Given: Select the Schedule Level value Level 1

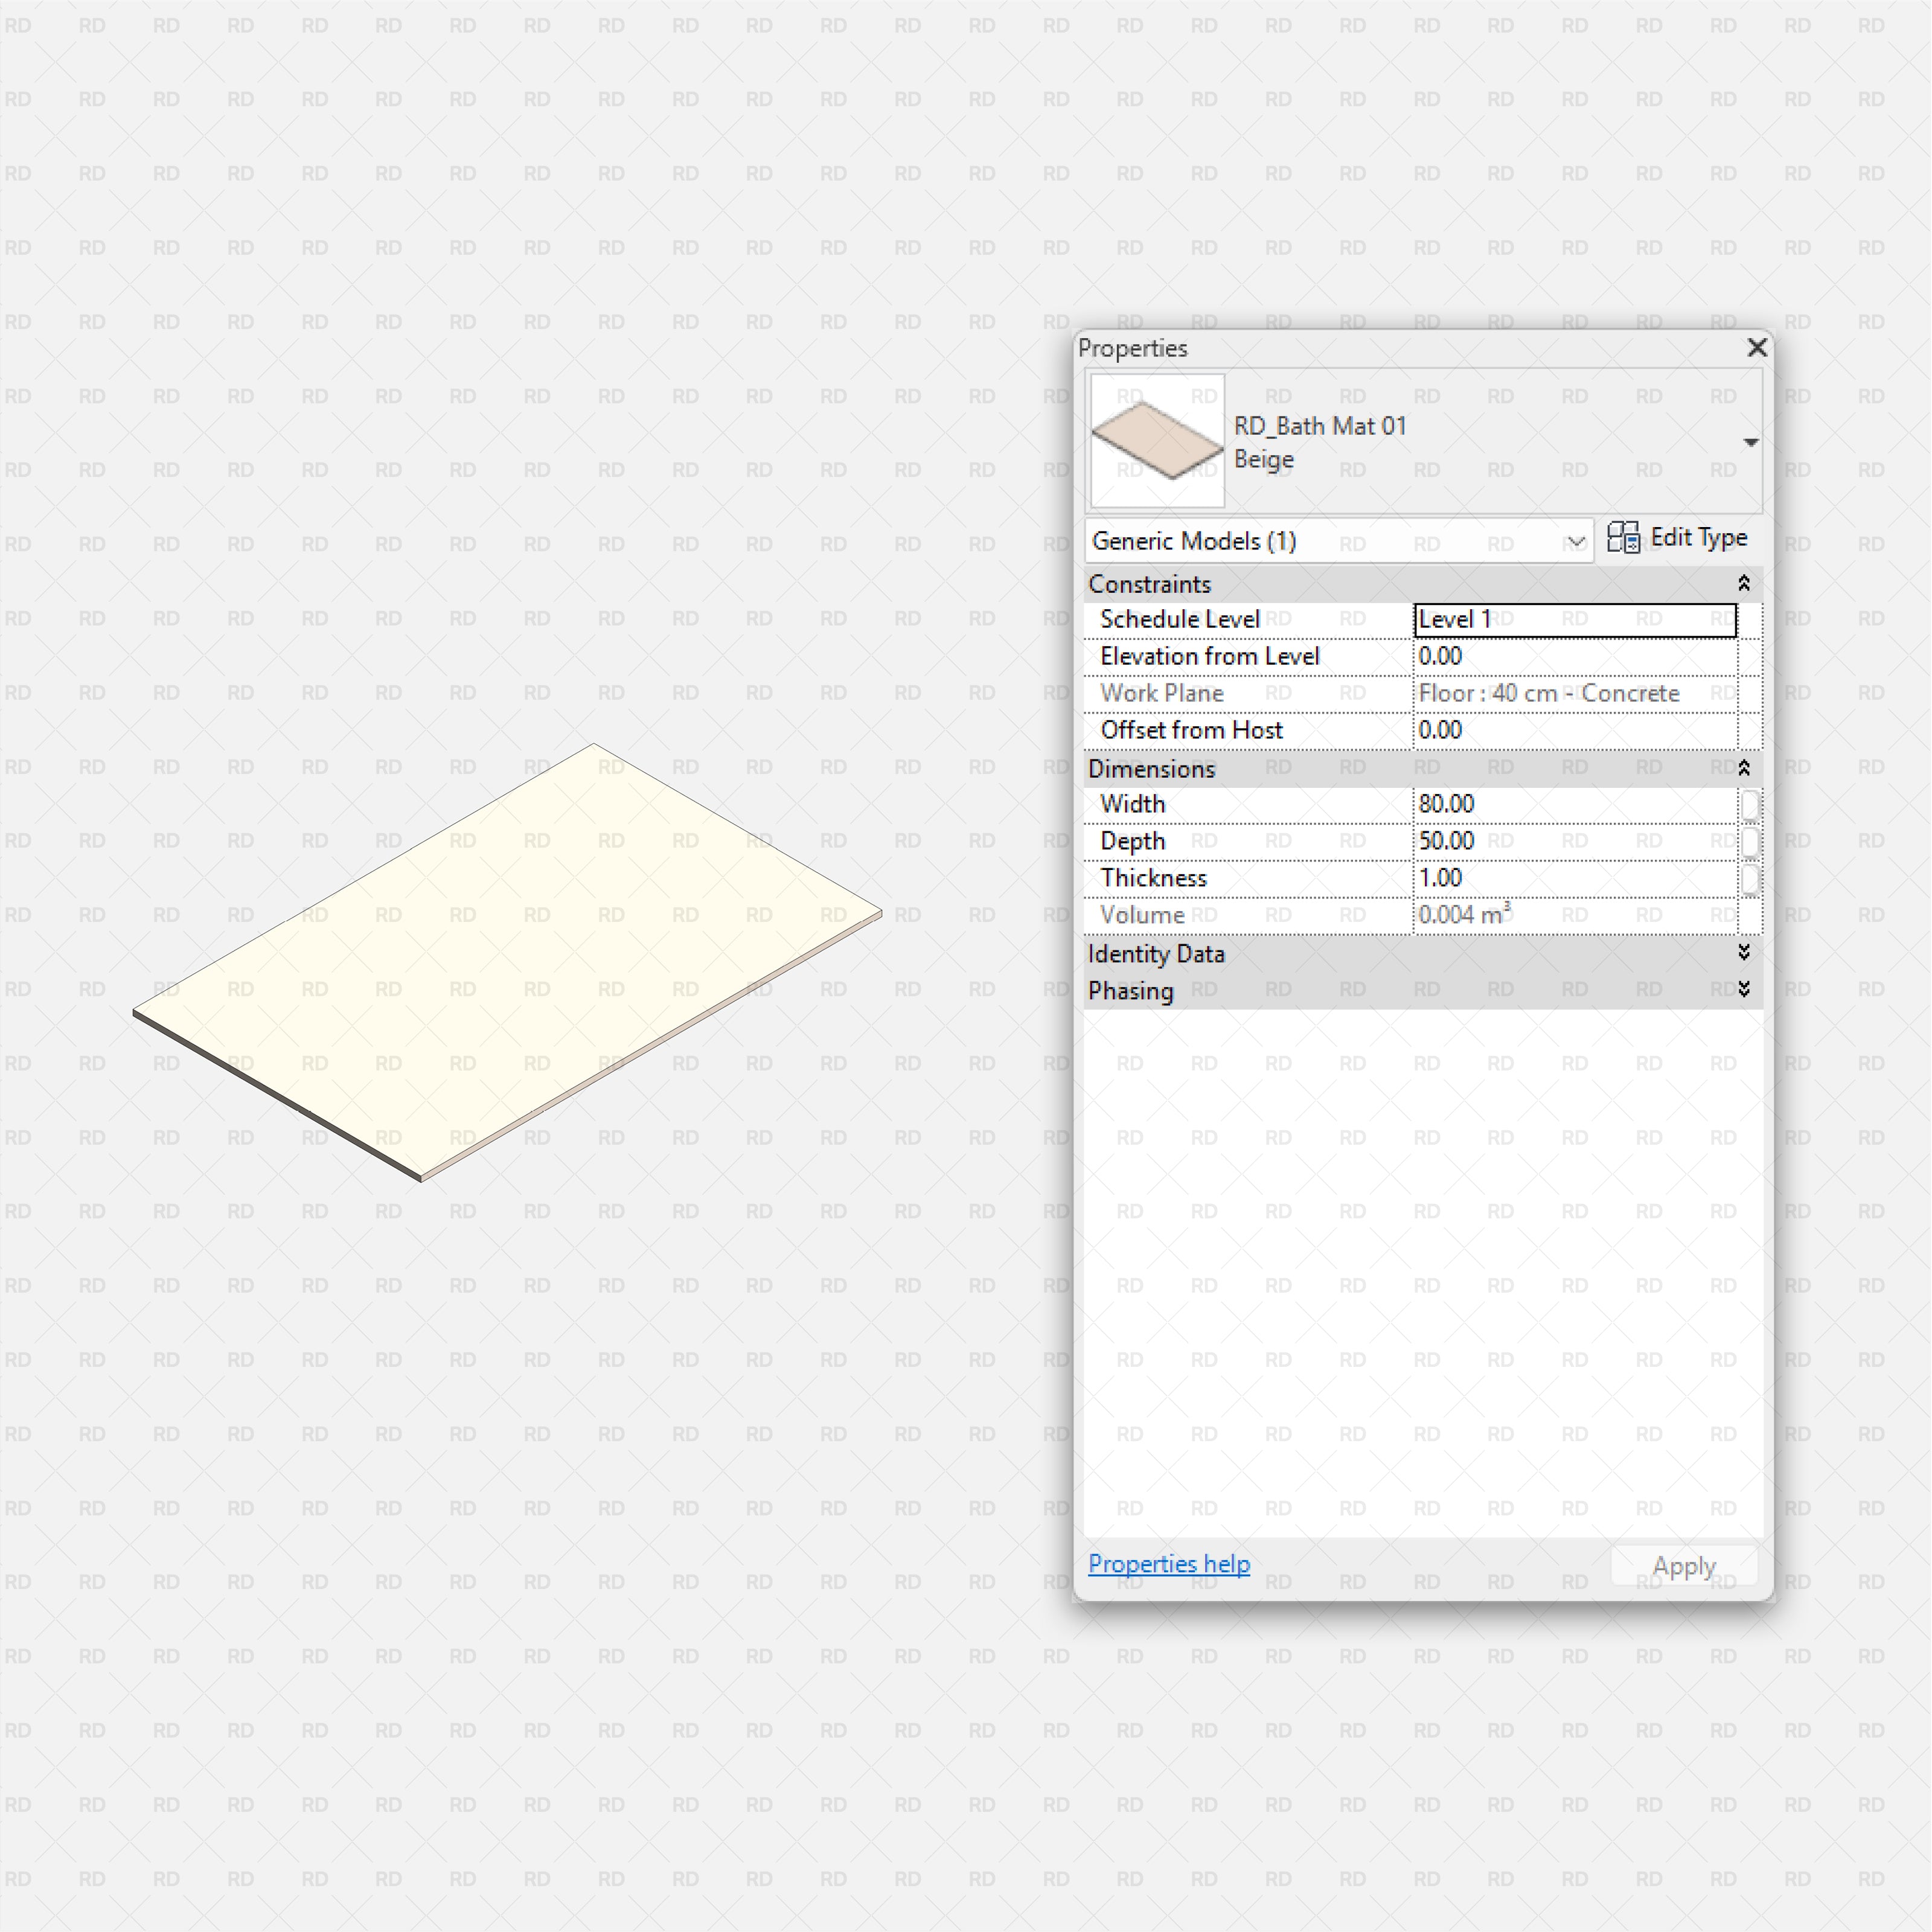Looking at the screenshot, I should tap(1560, 619).
